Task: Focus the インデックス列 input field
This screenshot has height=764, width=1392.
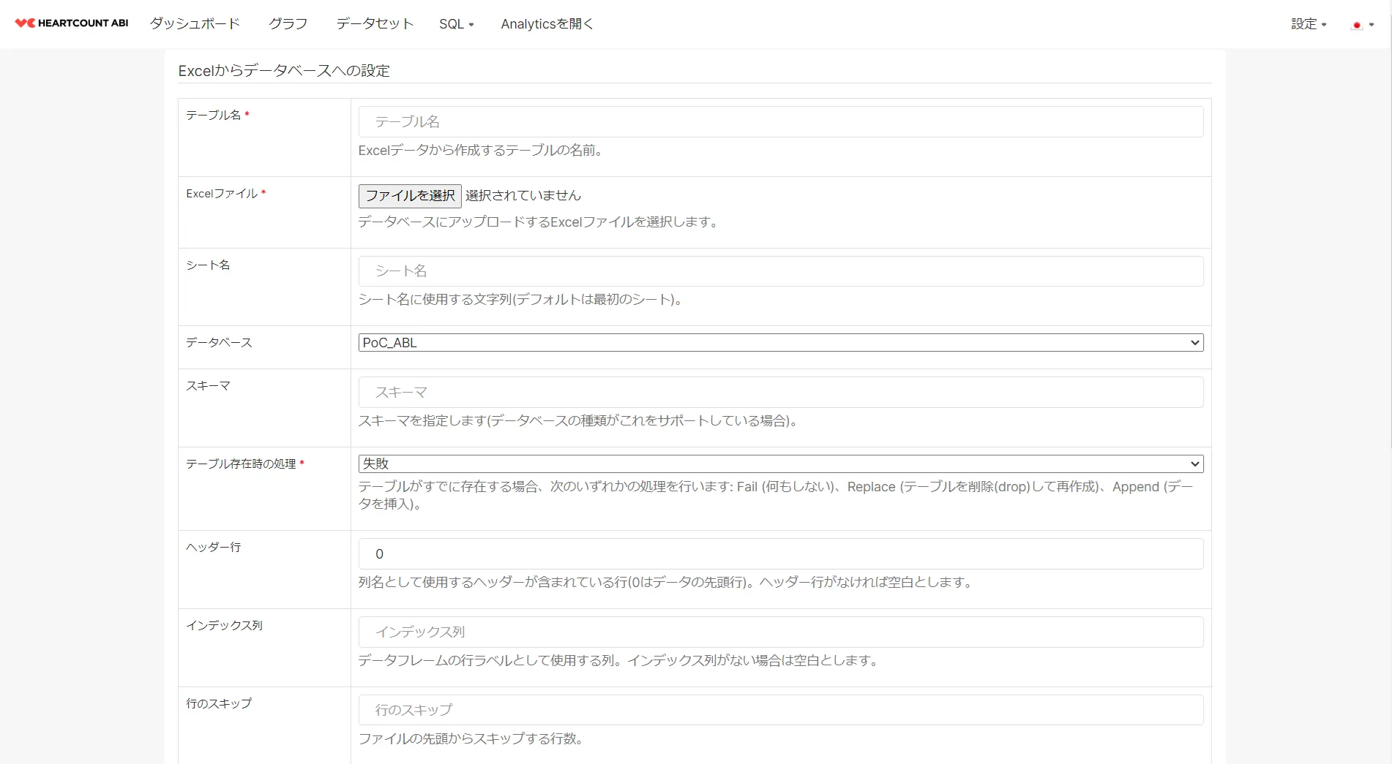Action: click(x=781, y=632)
